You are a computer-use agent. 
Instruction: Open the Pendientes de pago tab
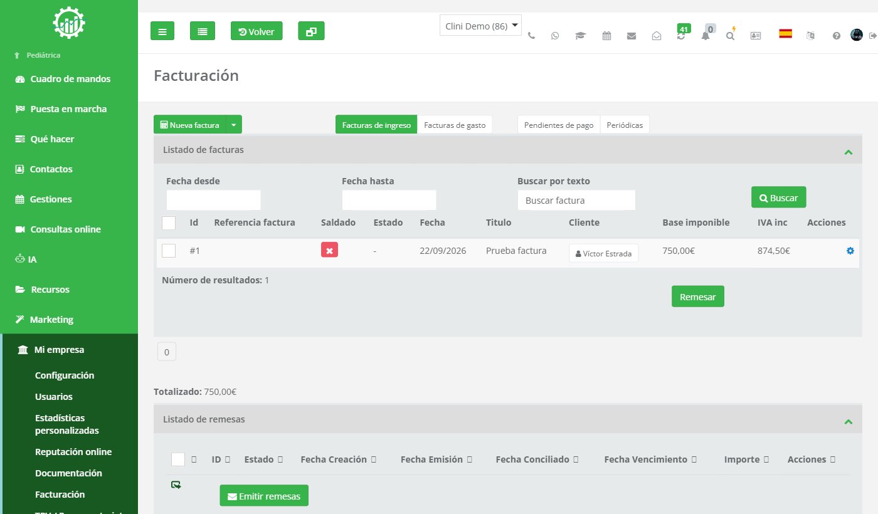click(559, 125)
